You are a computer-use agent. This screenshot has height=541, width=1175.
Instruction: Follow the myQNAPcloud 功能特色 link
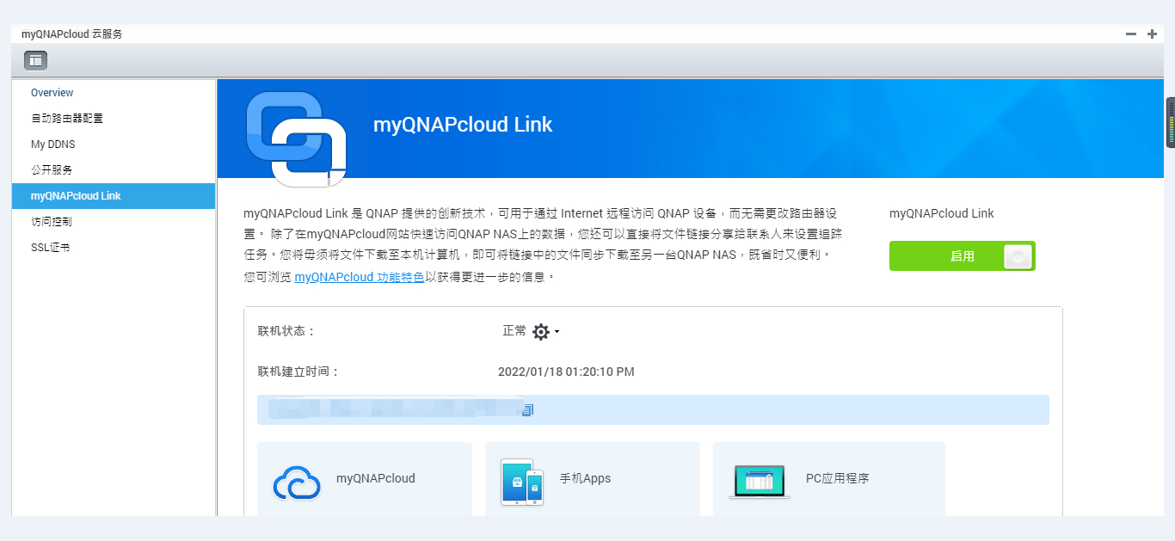[x=360, y=278]
